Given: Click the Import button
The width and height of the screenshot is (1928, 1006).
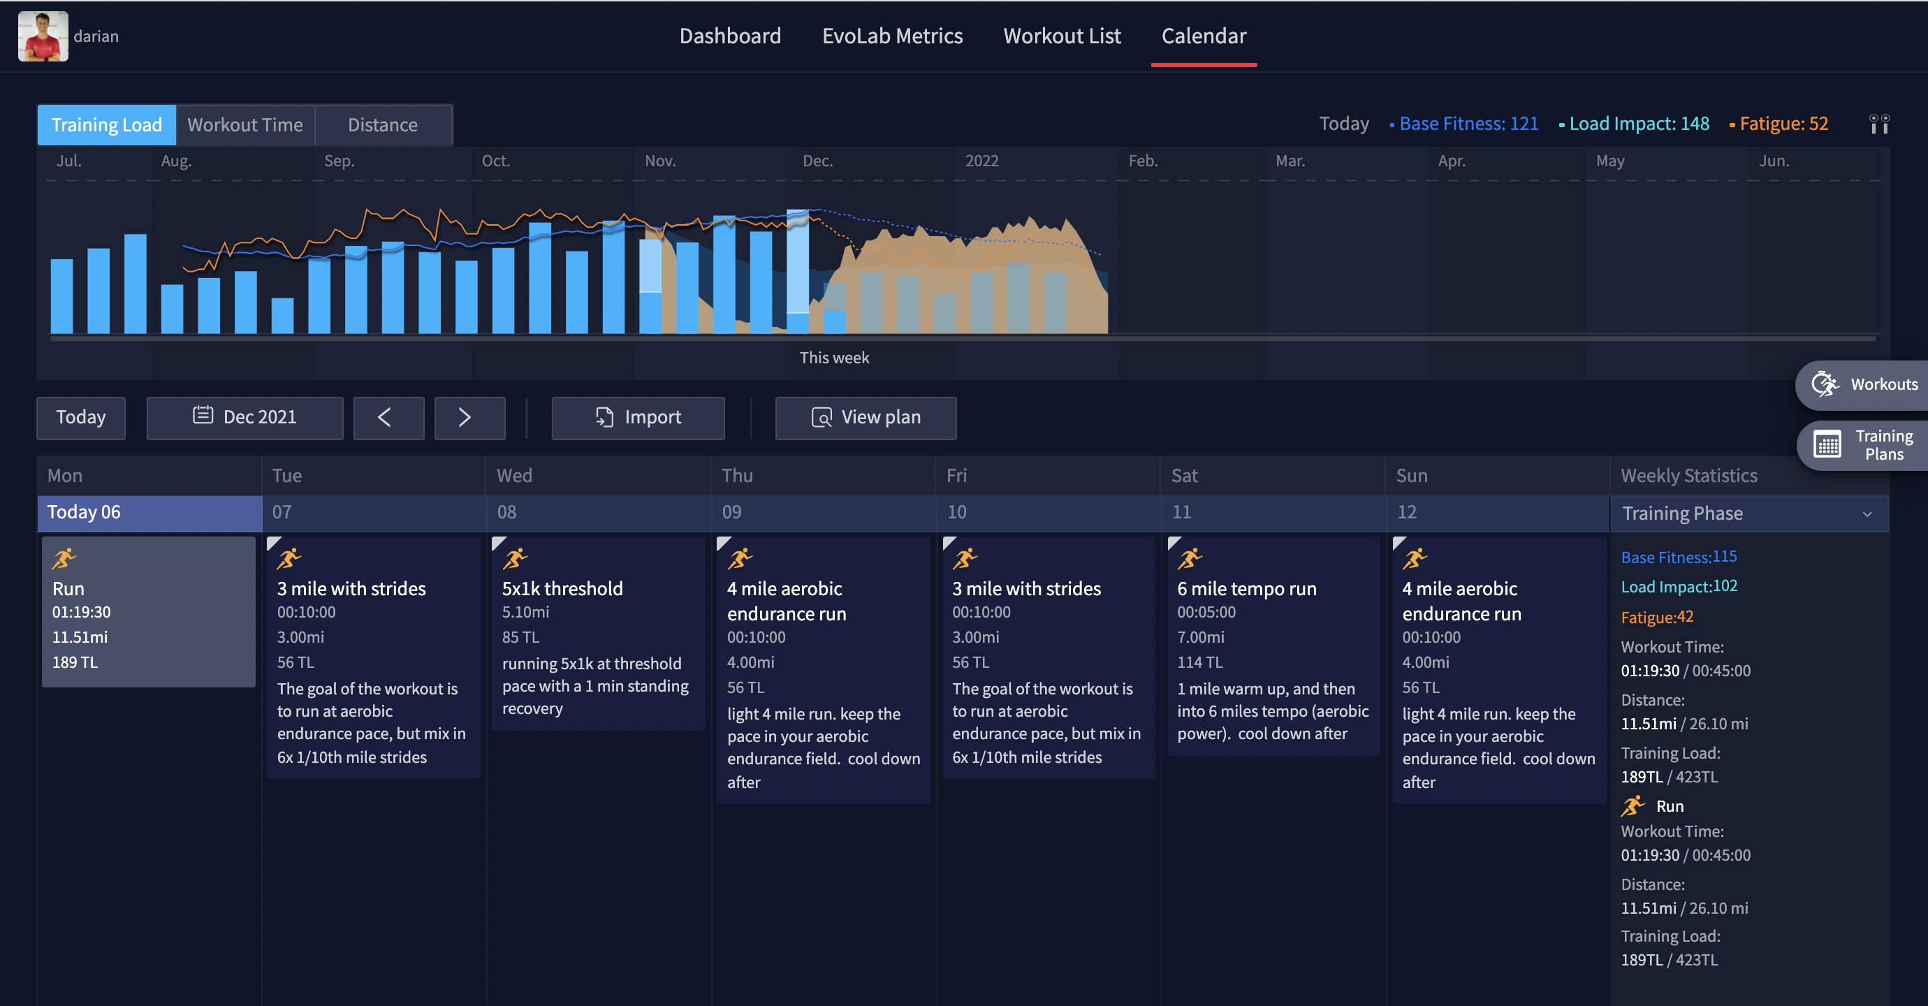Looking at the screenshot, I should [638, 418].
